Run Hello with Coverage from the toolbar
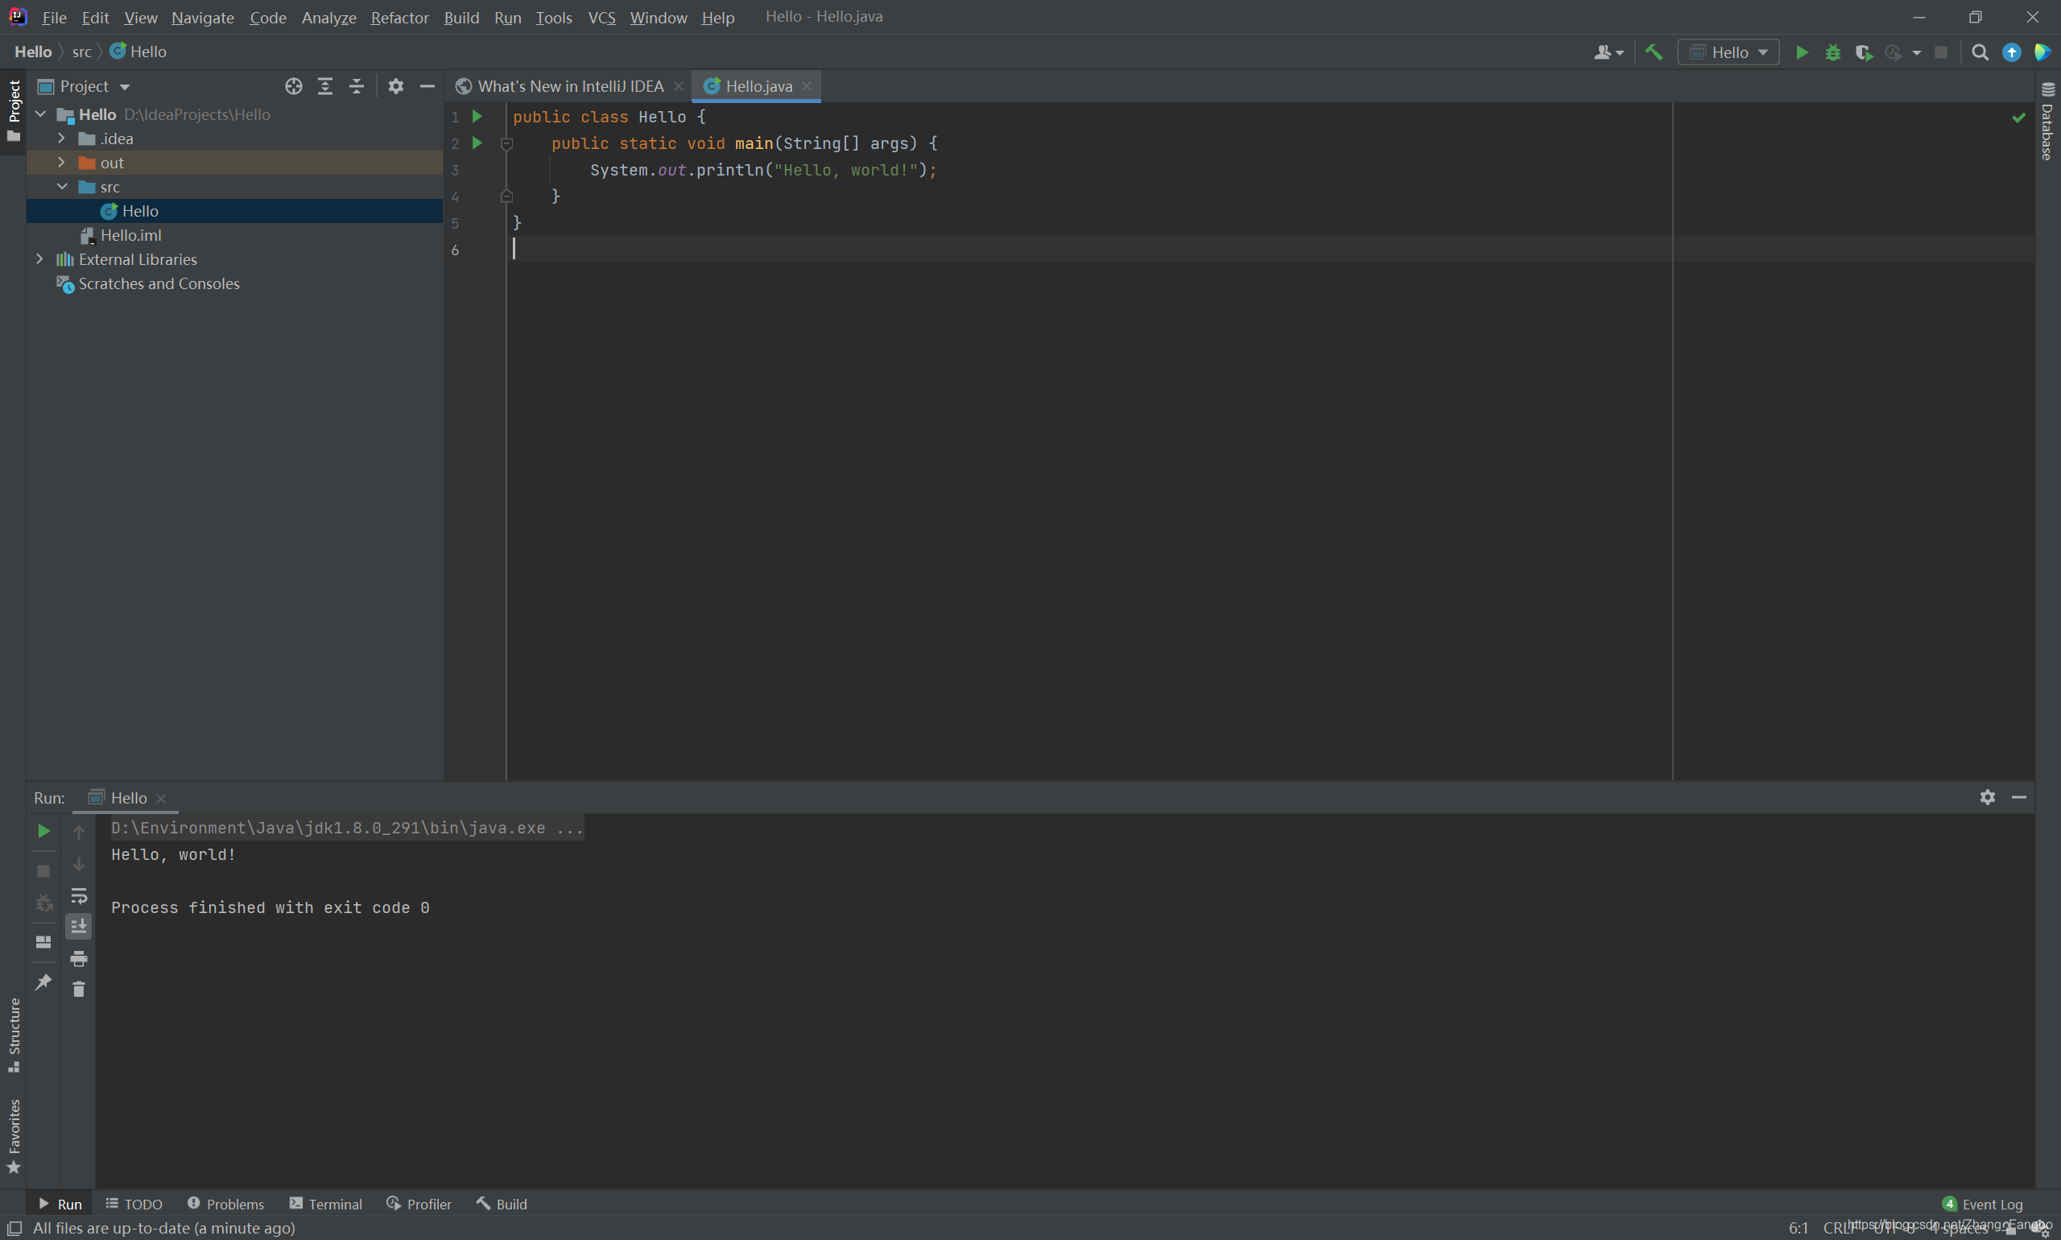 pyautogui.click(x=1864, y=52)
